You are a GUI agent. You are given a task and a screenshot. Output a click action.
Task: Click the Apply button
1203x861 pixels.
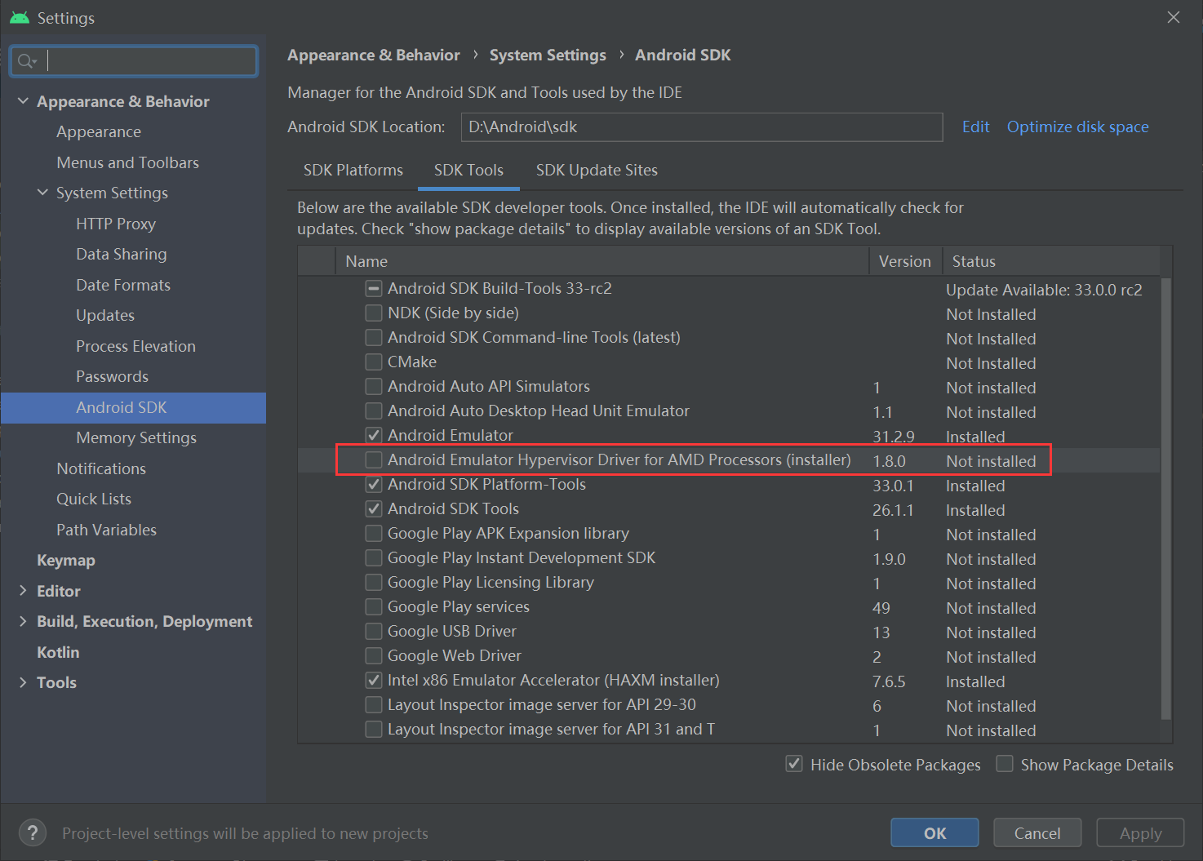[x=1140, y=833]
